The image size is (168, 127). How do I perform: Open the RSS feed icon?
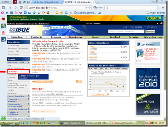(79, 81)
